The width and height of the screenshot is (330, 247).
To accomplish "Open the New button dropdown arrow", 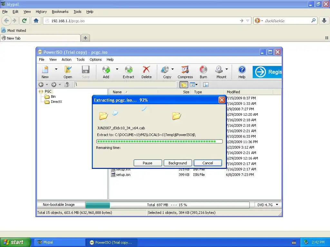I will click(x=56, y=69).
